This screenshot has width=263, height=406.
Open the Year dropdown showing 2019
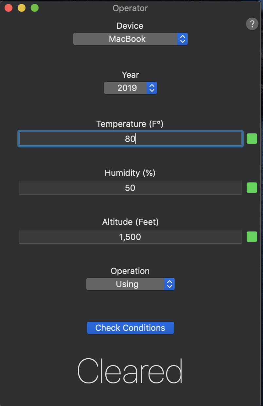coord(127,88)
